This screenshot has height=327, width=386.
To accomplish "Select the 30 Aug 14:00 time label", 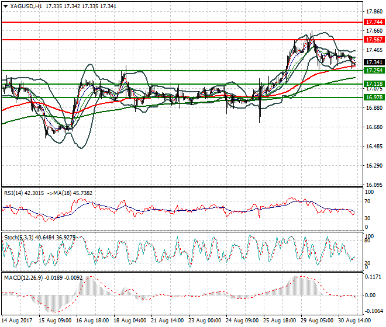I will 354,321.
